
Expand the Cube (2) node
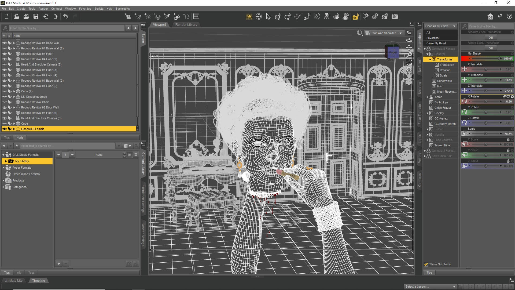pos(14,91)
